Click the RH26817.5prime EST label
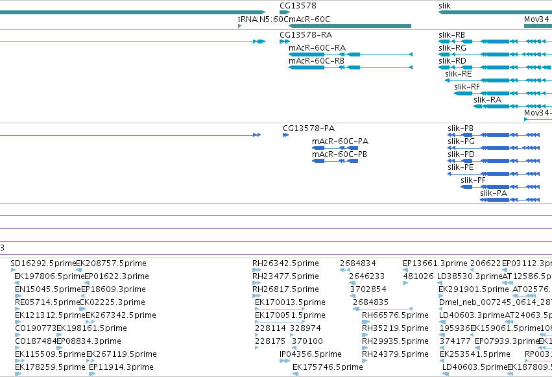Screen dimensions: 552x377 tap(285, 289)
